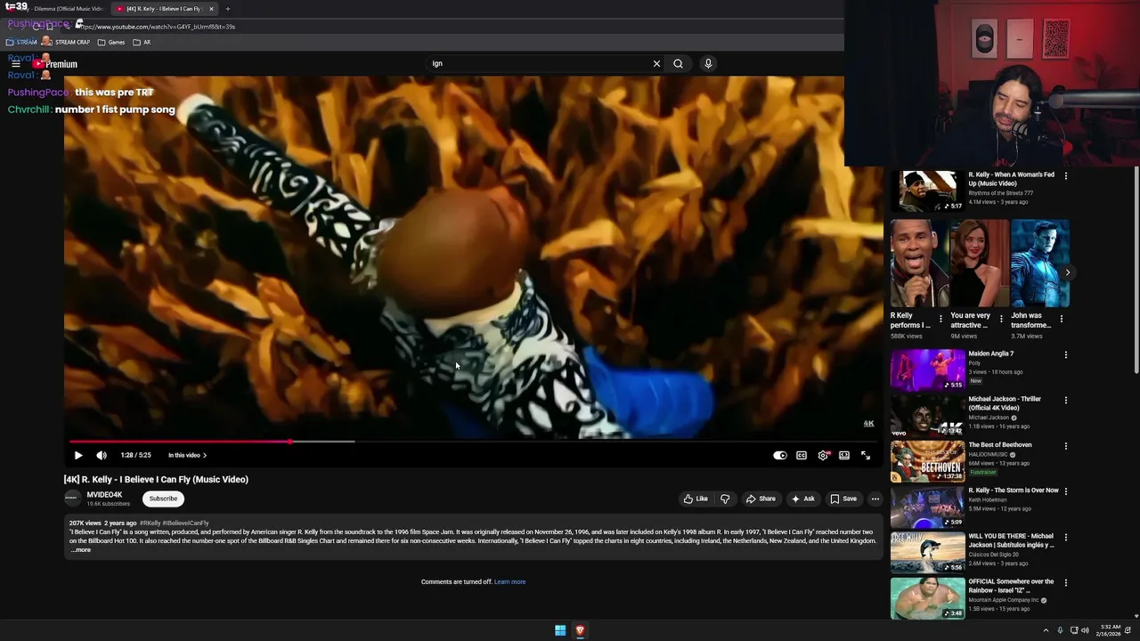Turn on closed captions (CC) button
Screen dimensions: 1140x641
802,455
